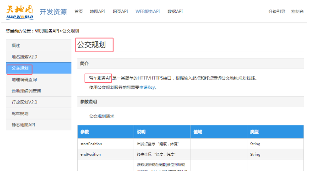Click the 出发点坐标 description cell
The image size is (309, 174).
[162, 144]
